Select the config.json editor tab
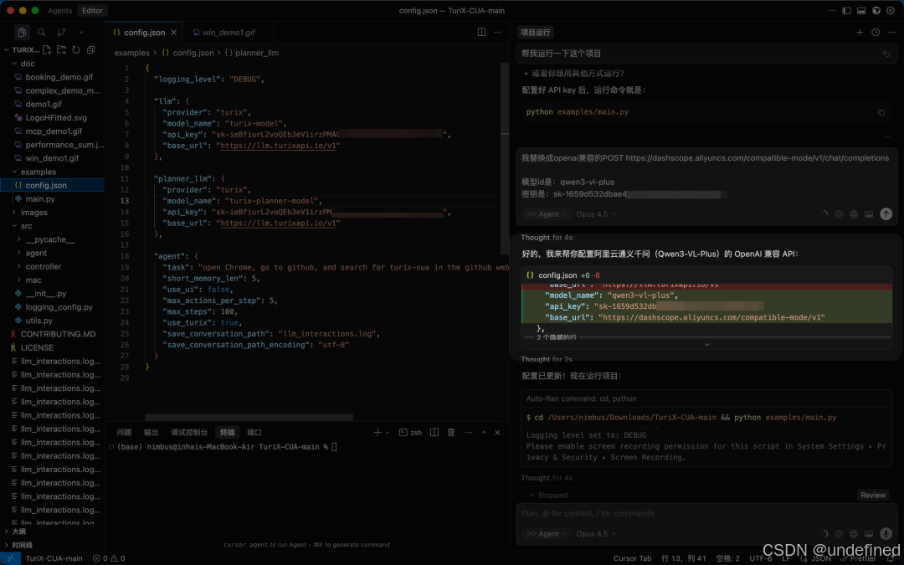 tap(144, 33)
